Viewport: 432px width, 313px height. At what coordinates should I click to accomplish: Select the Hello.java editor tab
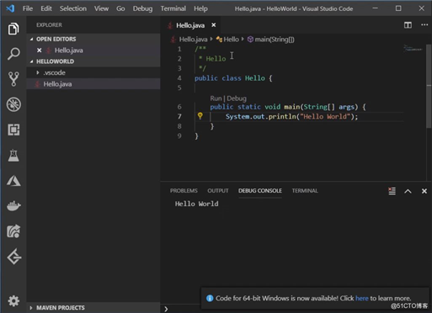[190, 25]
